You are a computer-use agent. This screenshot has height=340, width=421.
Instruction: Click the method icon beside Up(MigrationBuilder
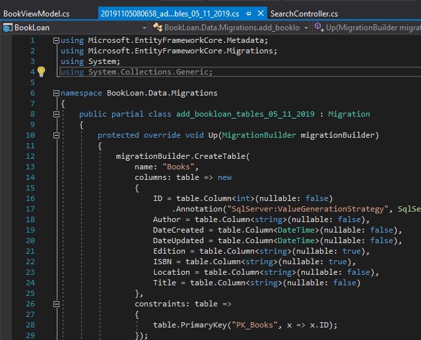[319, 27]
